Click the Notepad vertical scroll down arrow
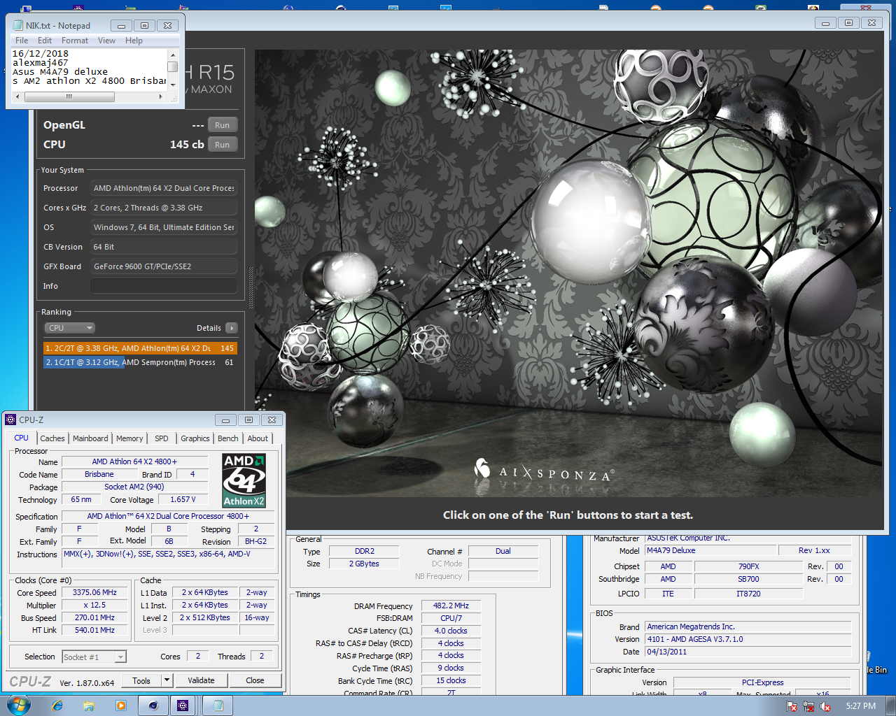Viewport: 896px width, 716px height. coord(172,85)
